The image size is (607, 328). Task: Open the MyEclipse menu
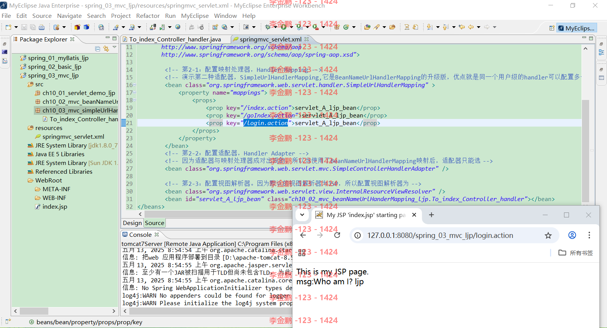point(195,16)
